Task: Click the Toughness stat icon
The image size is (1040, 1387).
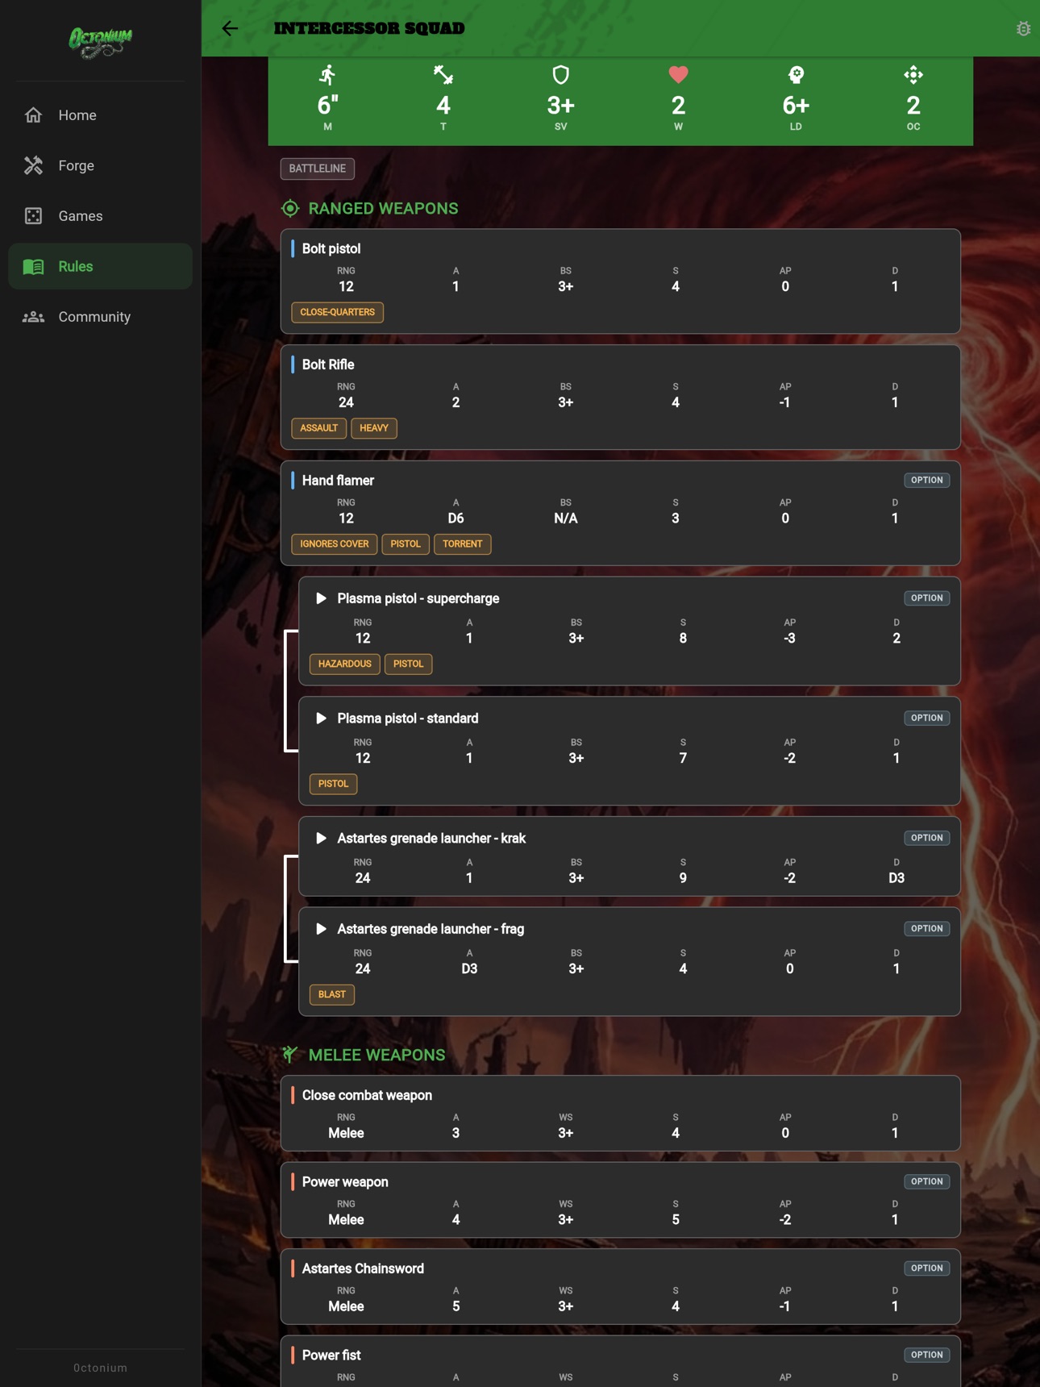Action: pos(443,75)
